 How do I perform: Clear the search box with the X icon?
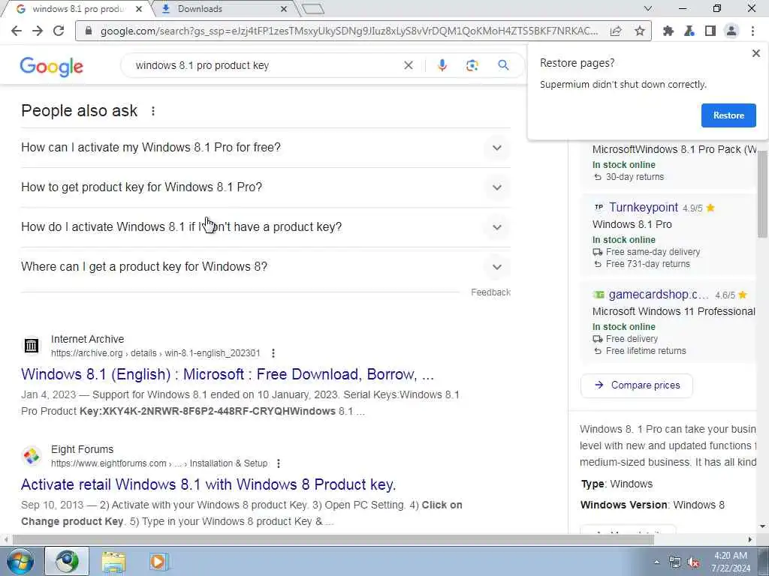[408, 65]
